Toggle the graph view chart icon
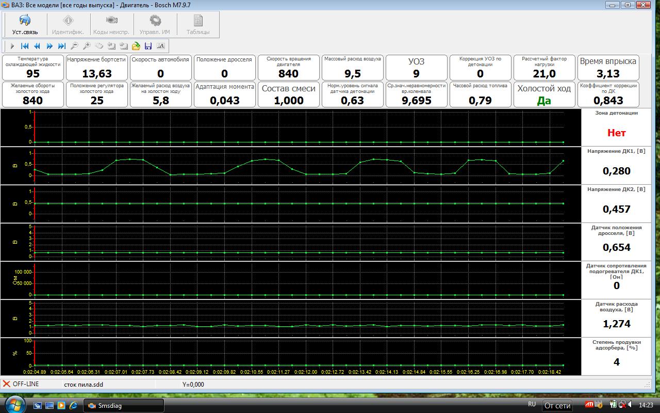660x413 pixels. click(x=160, y=46)
